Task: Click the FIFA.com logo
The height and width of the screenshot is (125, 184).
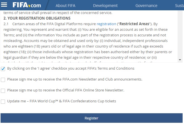Action: coord(27,5)
